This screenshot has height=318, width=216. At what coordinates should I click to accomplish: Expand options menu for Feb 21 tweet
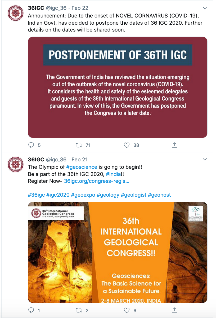pyautogui.click(x=205, y=160)
